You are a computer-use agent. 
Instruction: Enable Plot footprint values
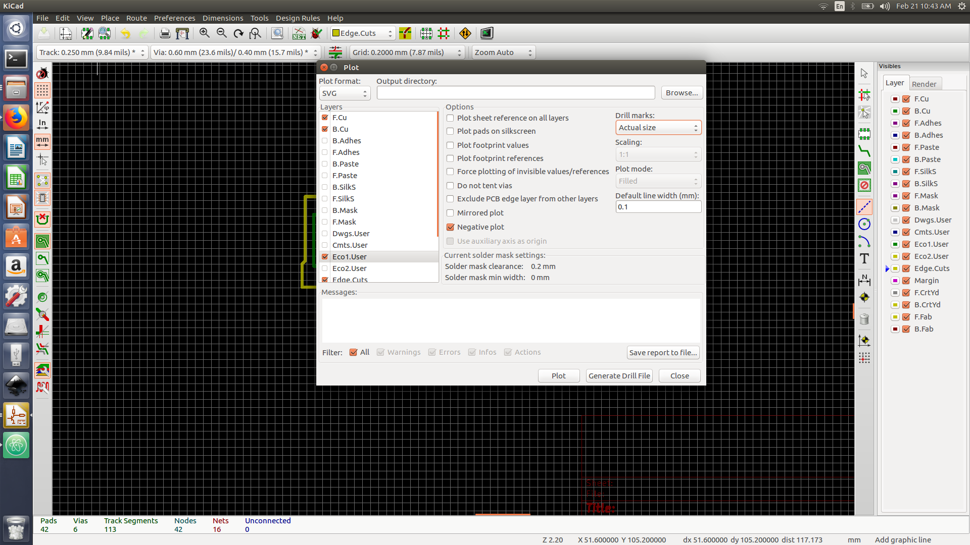click(450, 145)
